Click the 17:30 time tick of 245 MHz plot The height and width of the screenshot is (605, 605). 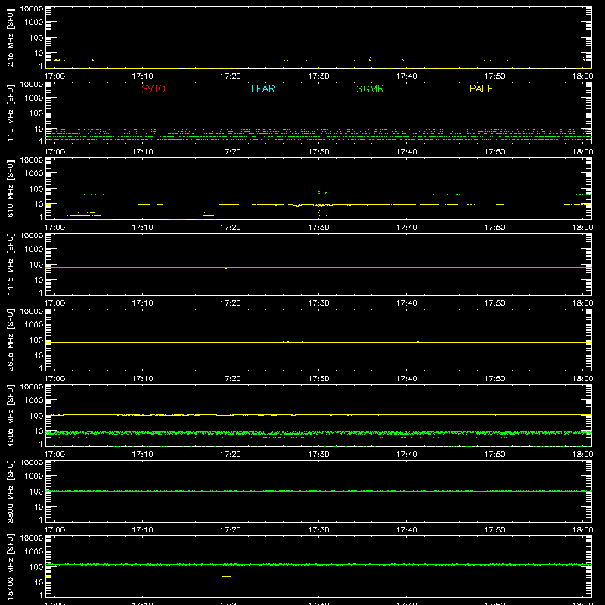click(318, 76)
